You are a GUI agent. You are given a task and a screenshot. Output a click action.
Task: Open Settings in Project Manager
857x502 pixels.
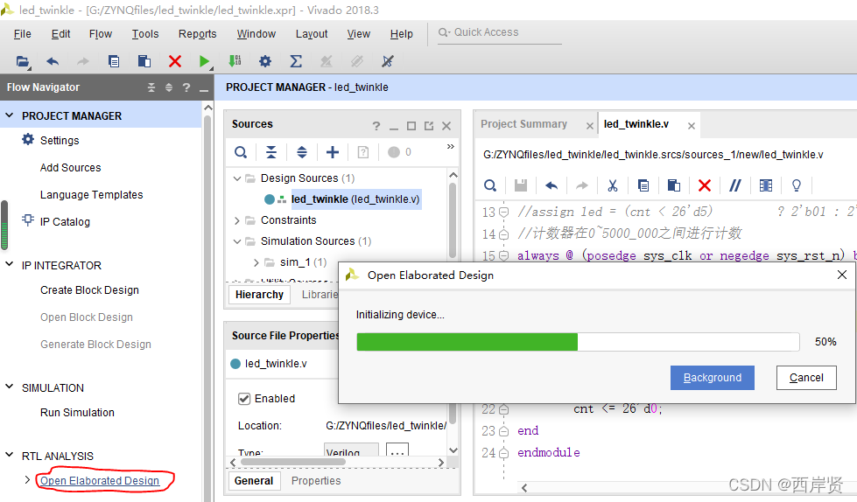tap(60, 141)
